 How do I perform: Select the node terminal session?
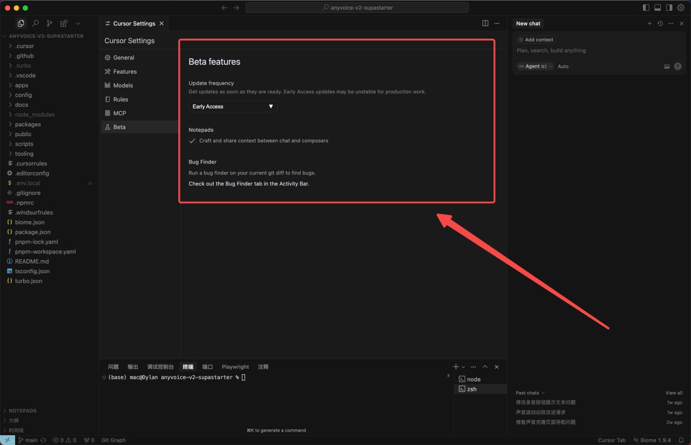coord(473,379)
